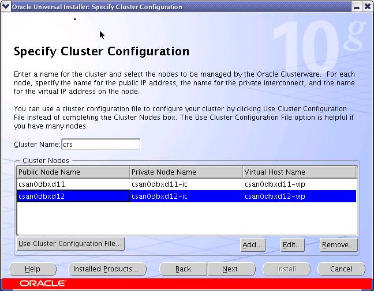Select virtual host cell csan0dbxd12-vip
374x291 pixels.
300,196
